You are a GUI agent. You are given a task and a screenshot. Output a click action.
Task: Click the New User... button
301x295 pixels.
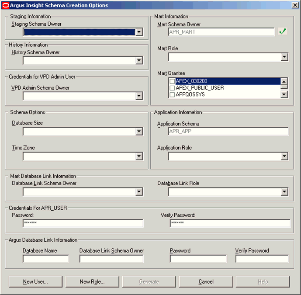[x=35, y=281]
